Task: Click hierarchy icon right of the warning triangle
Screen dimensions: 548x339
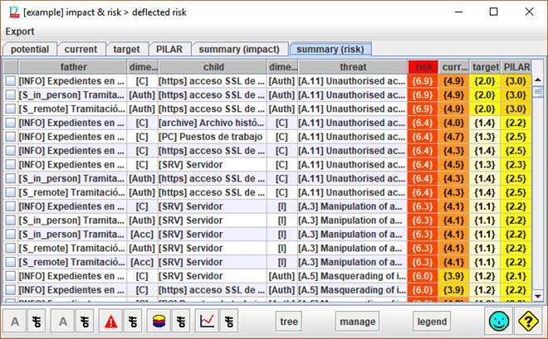Action: [132, 322]
